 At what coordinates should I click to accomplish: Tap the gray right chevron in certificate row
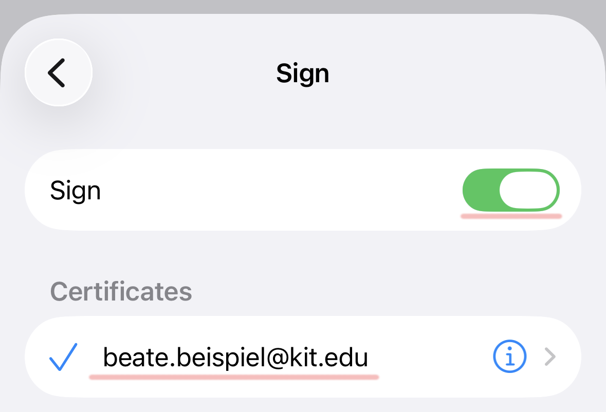pos(550,357)
